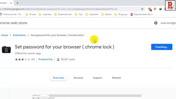Click the blue Checking... button

click(x=162, y=47)
